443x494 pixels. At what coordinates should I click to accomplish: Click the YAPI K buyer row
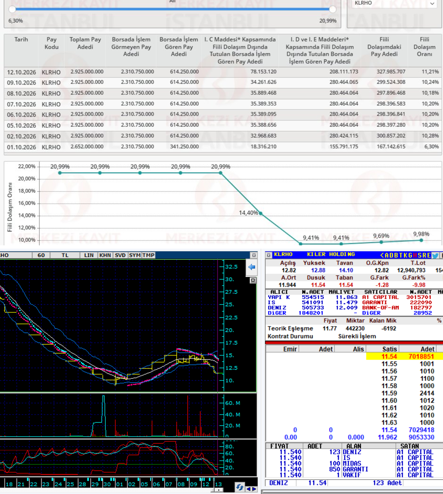(x=313, y=297)
